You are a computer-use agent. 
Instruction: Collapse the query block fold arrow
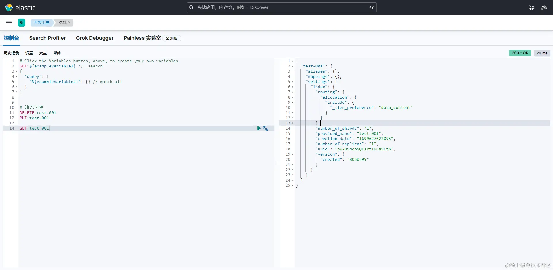coord(16,77)
